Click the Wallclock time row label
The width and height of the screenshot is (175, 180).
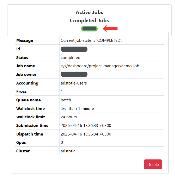[30, 109]
